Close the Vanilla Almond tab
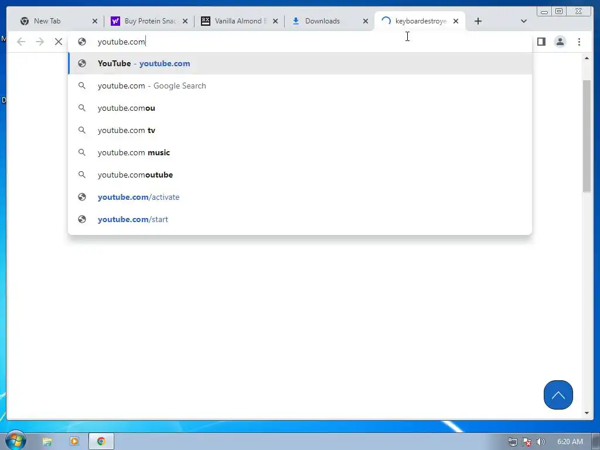The height and width of the screenshot is (450, 600). pos(275,21)
